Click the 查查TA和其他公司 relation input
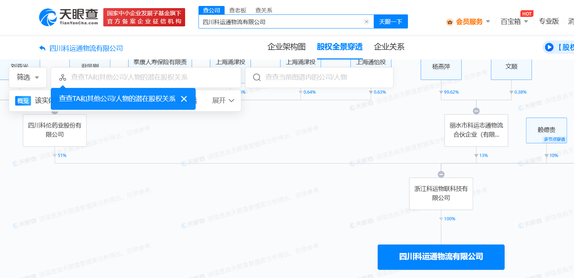The width and height of the screenshot is (574, 278). click(146, 77)
